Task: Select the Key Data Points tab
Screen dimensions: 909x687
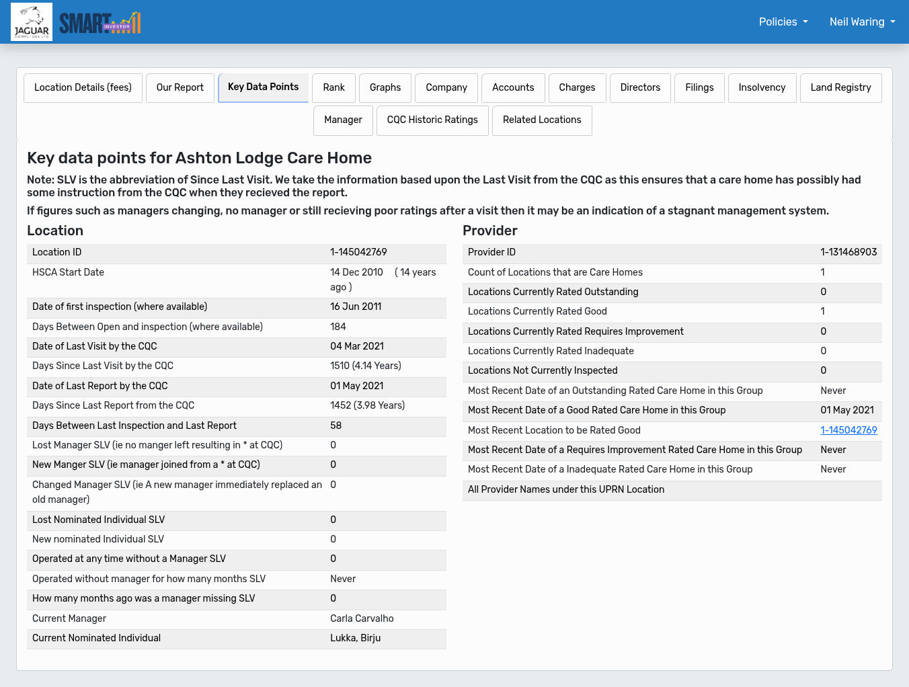Action: click(263, 87)
